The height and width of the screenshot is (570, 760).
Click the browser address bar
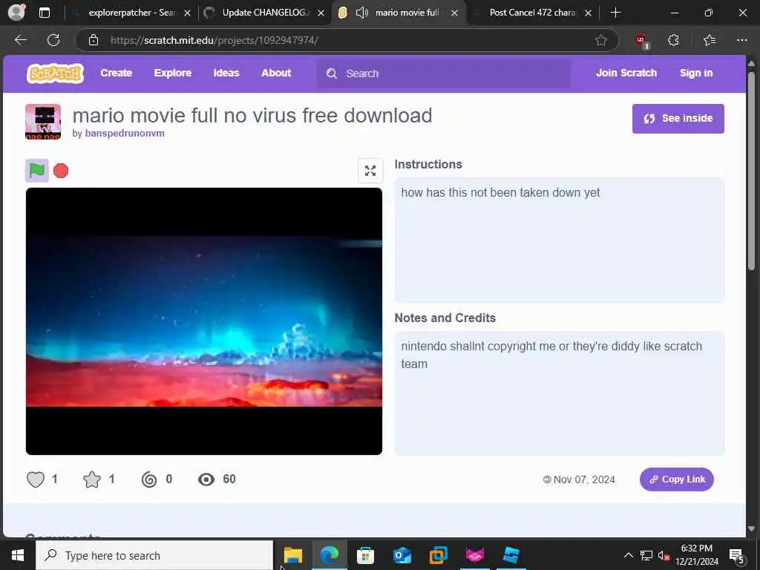(x=347, y=40)
